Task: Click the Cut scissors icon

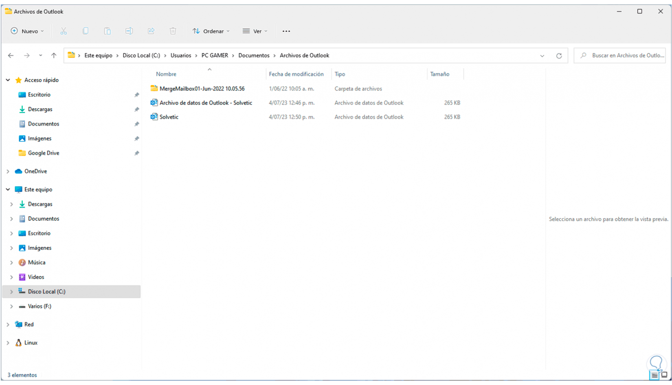Action: coord(64,31)
